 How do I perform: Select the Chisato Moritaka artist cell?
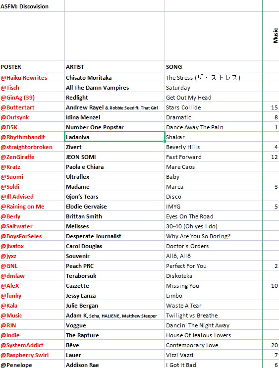click(x=114, y=77)
